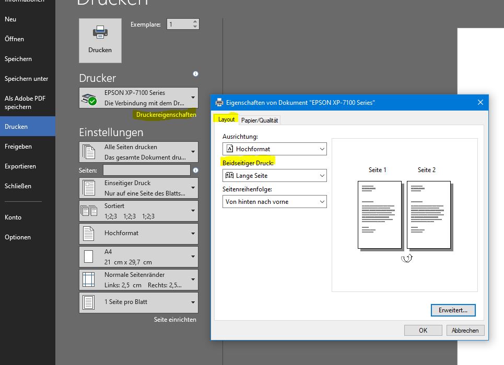The height and width of the screenshot is (365, 504).
Task: Click info icon next to Drucker heading
Action: click(x=195, y=74)
